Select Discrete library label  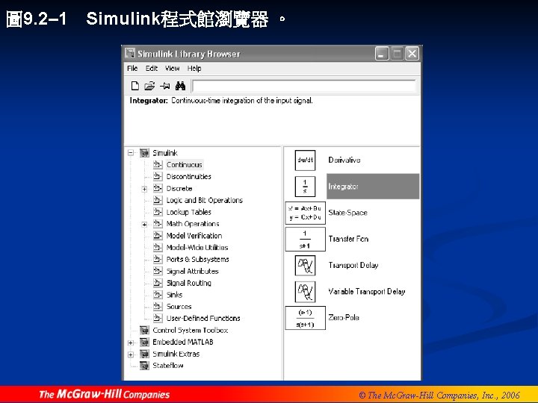[179, 189]
